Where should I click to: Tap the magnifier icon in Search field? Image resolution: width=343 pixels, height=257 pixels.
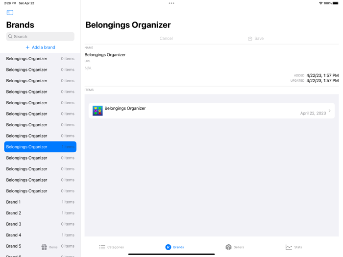pos(10,37)
